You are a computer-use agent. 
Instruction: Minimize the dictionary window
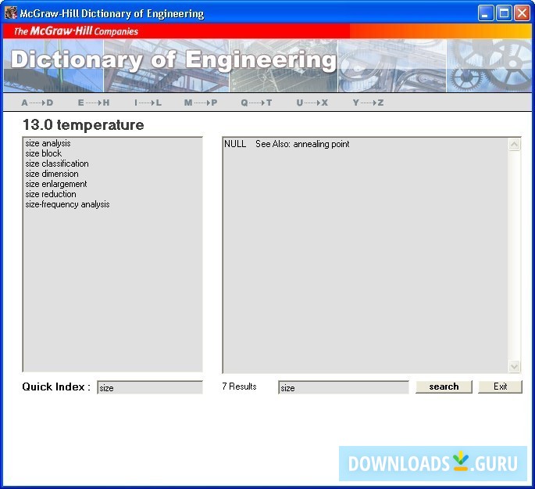(486, 13)
